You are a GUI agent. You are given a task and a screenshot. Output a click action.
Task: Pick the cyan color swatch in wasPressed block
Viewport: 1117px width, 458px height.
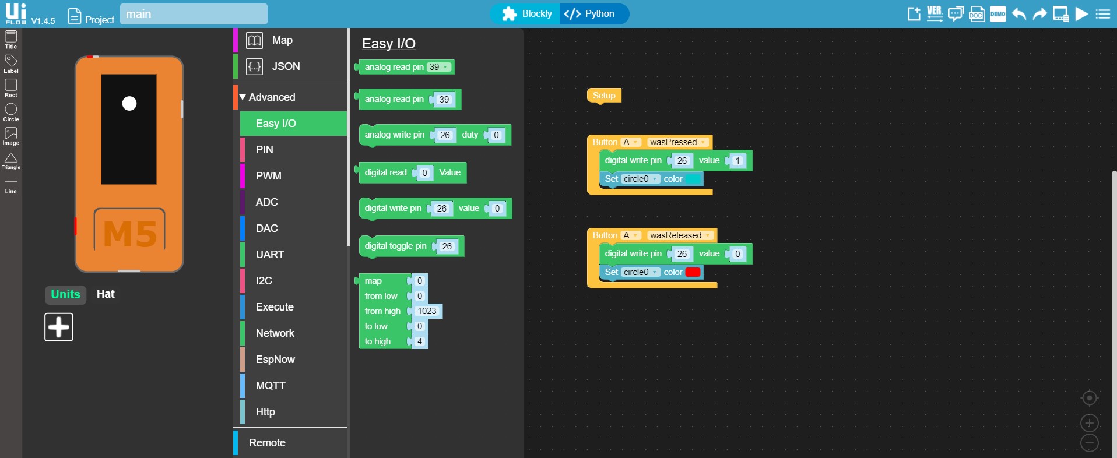(x=693, y=179)
